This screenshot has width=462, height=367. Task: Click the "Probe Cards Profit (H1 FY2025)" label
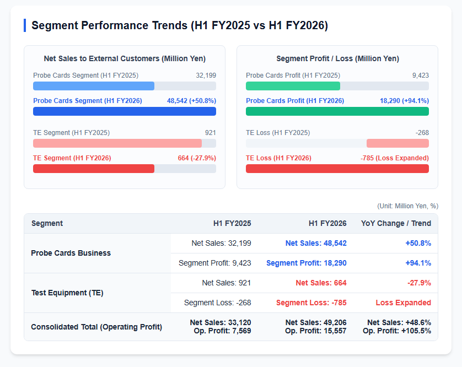coord(293,75)
